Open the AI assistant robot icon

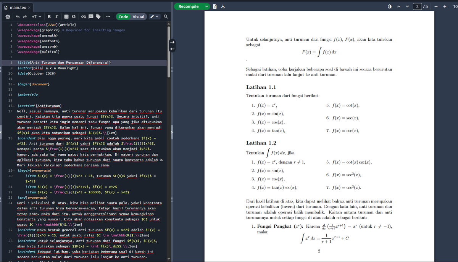click(x=8, y=17)
